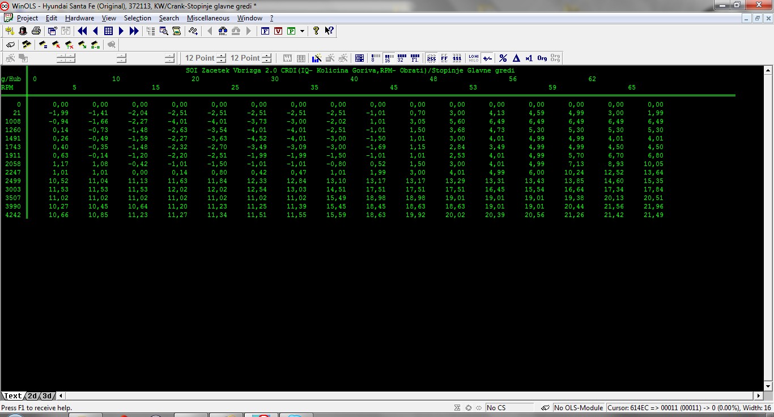Viewport: 774px width, 417px height.
Task: Adjust first 12 Point font size stepper
Action: [x=221, y=58]
